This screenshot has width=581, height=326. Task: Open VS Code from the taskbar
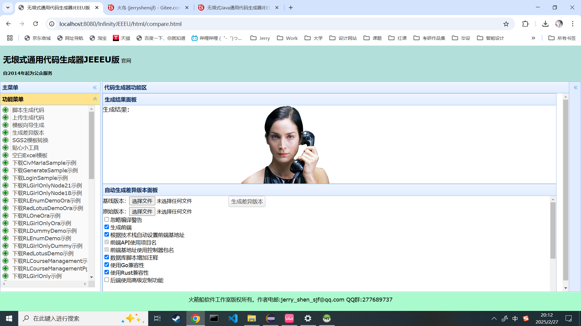[x=233, y=318]
